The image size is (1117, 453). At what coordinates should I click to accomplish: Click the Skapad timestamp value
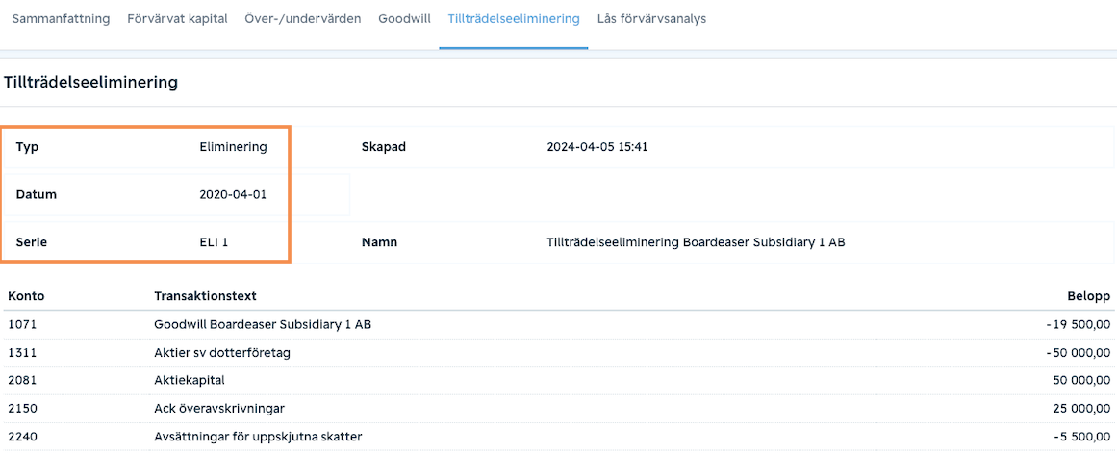[597, 147]
